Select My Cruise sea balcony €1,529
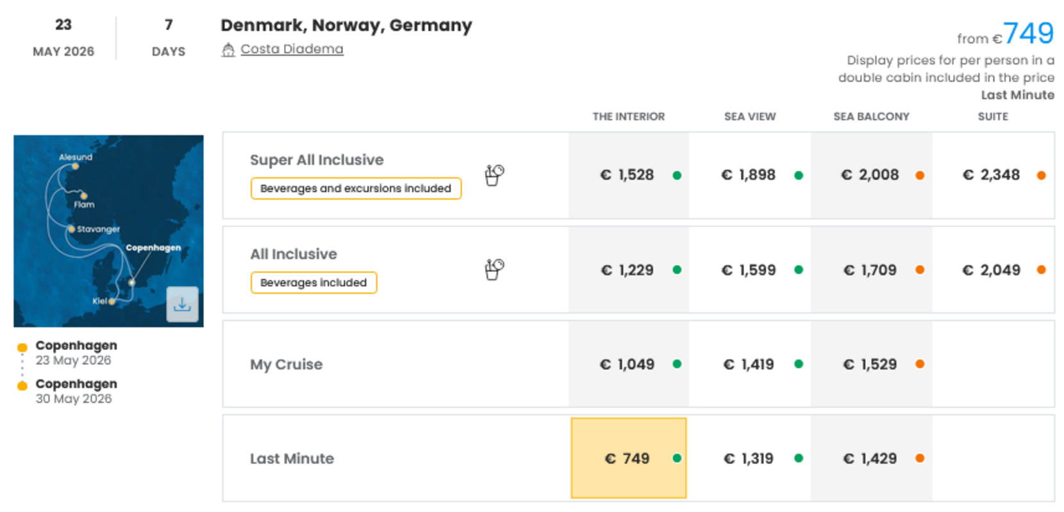Screen dimensions: 1064x512 pos(870,364)
